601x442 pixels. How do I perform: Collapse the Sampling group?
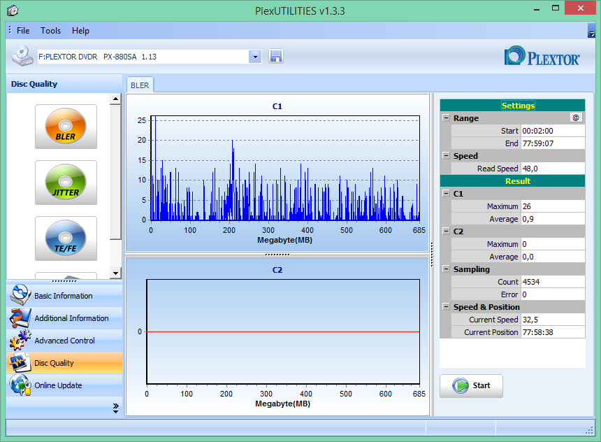pos(446,269)
